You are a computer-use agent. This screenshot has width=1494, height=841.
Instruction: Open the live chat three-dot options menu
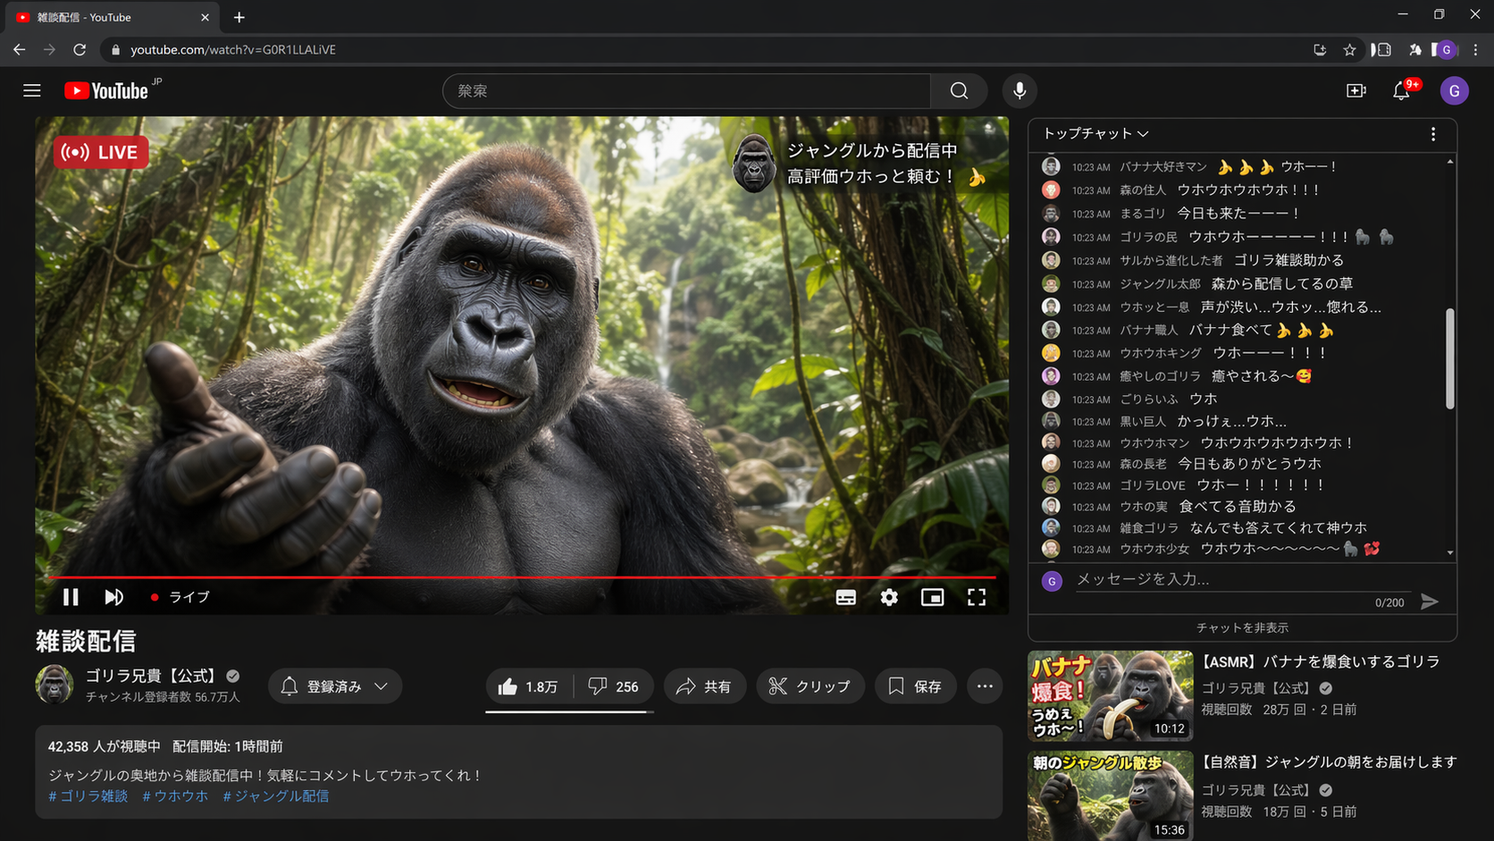pyautogui.click(x=1433, y=134)
